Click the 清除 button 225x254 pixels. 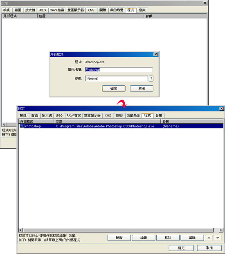192,238
